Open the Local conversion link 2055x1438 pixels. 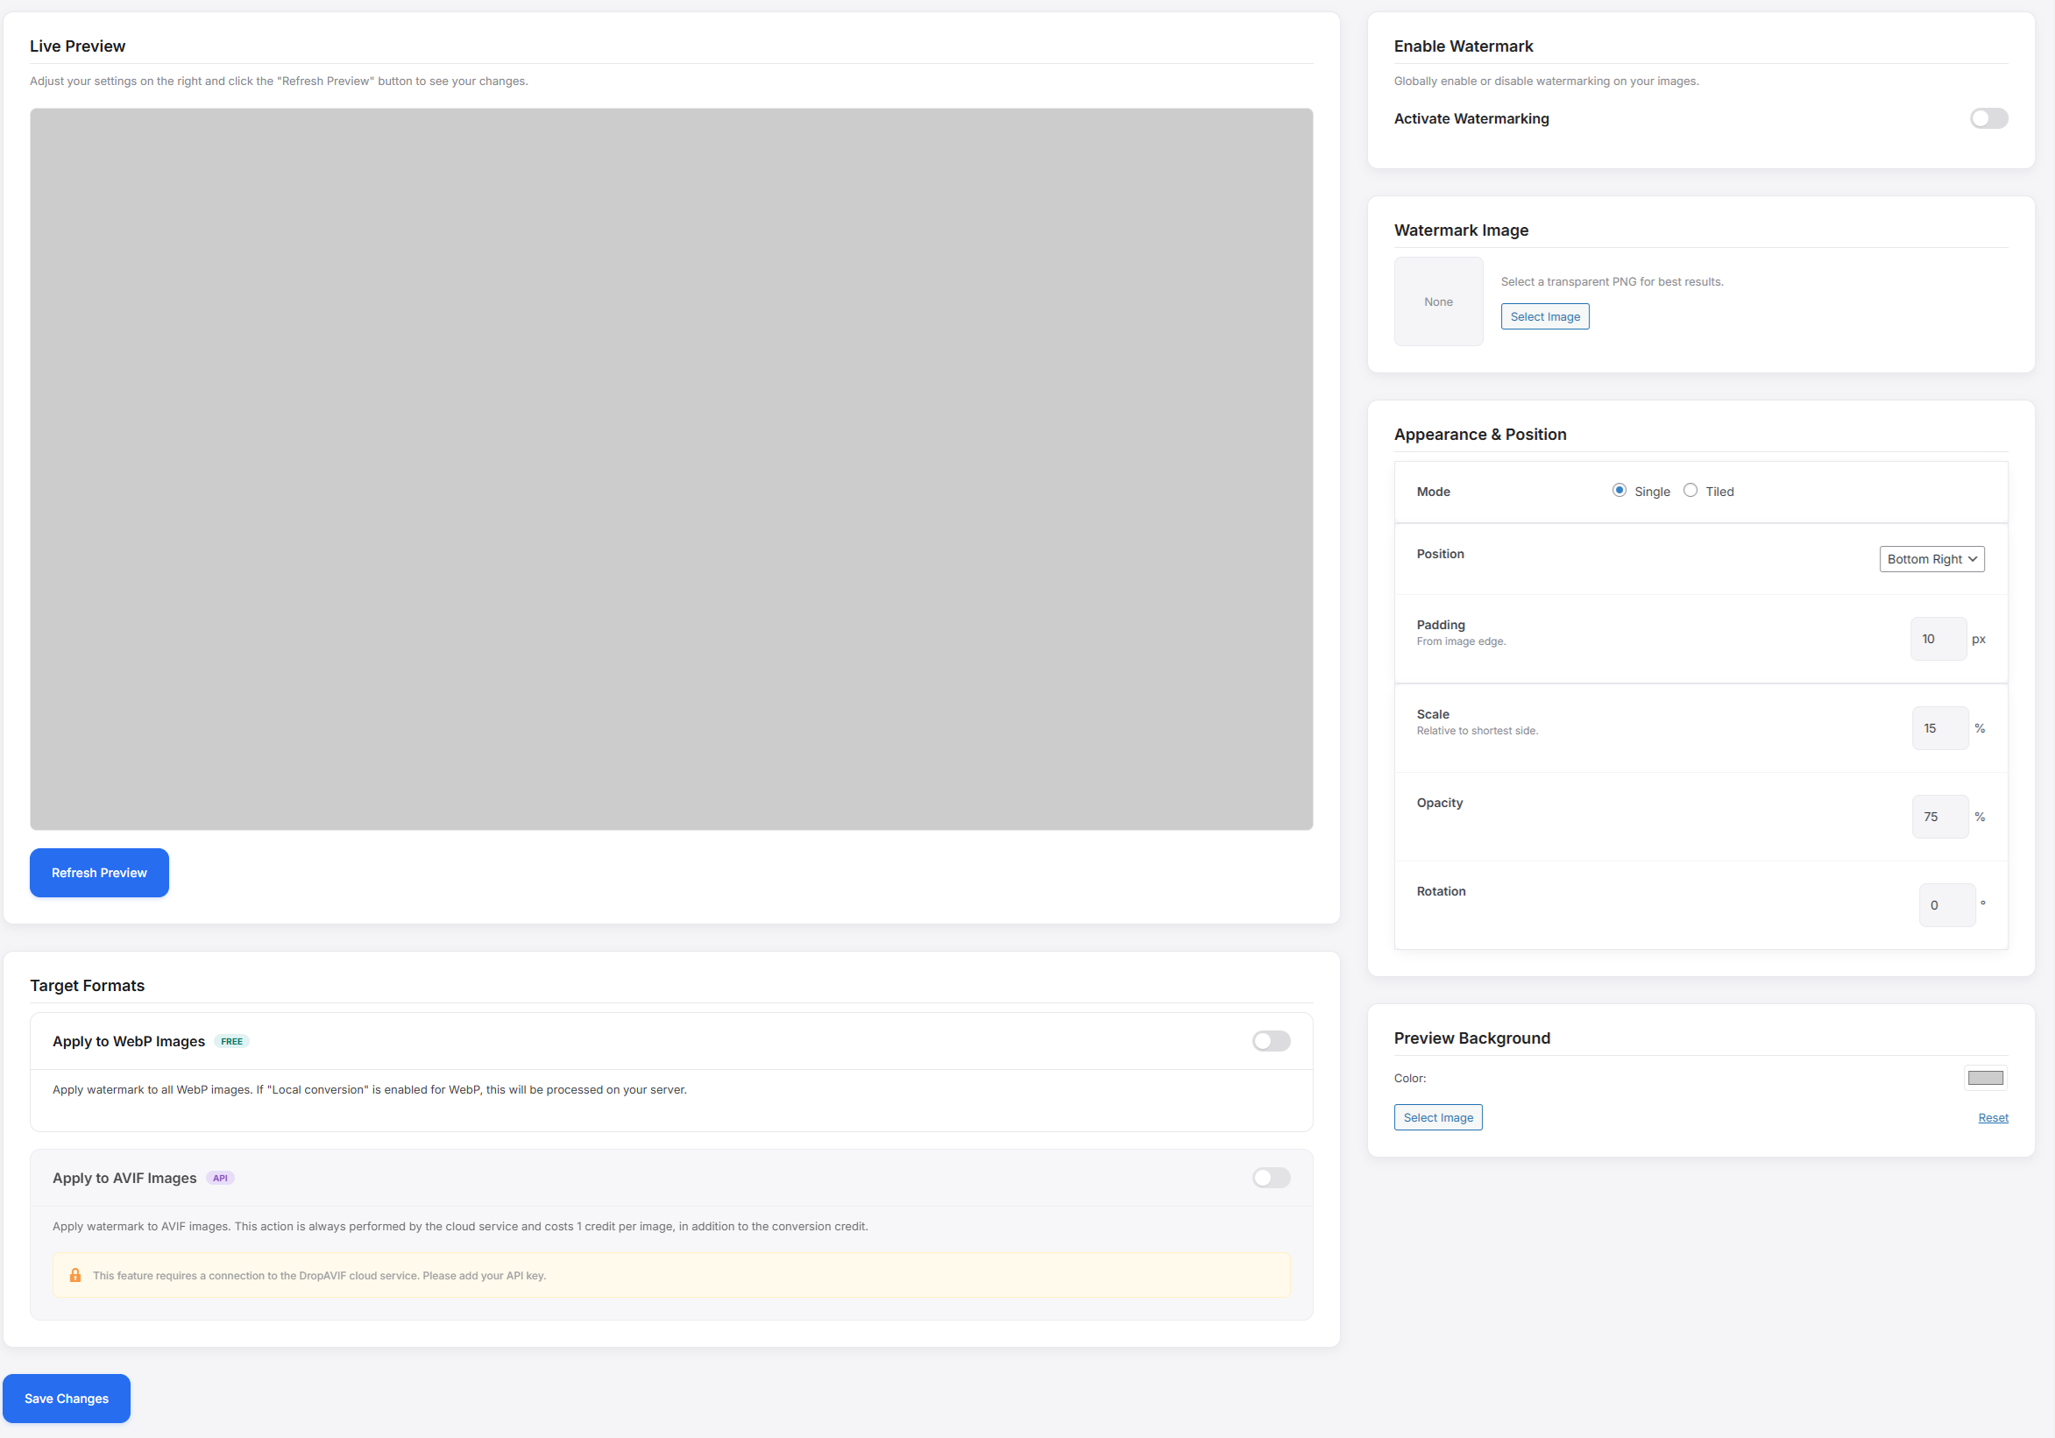tap(319, 1089)
